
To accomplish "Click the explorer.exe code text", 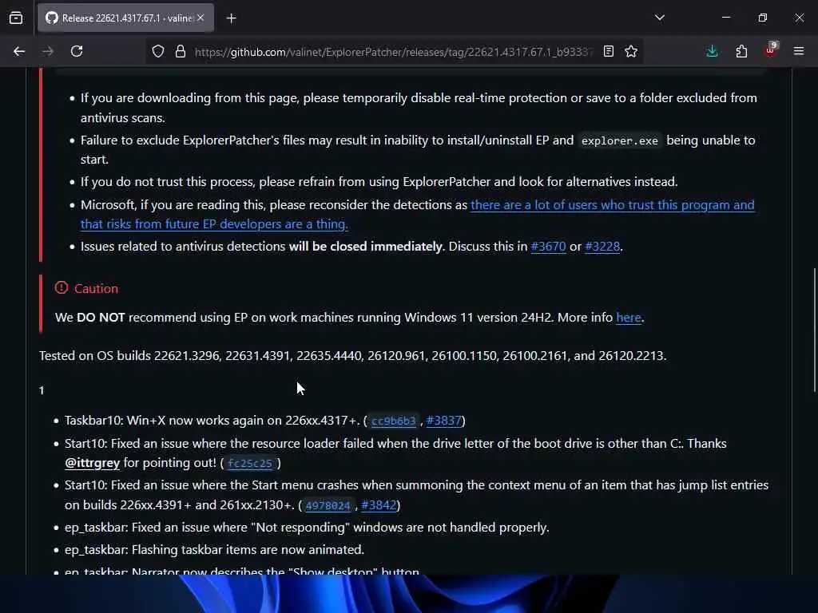I will point(619,140).
